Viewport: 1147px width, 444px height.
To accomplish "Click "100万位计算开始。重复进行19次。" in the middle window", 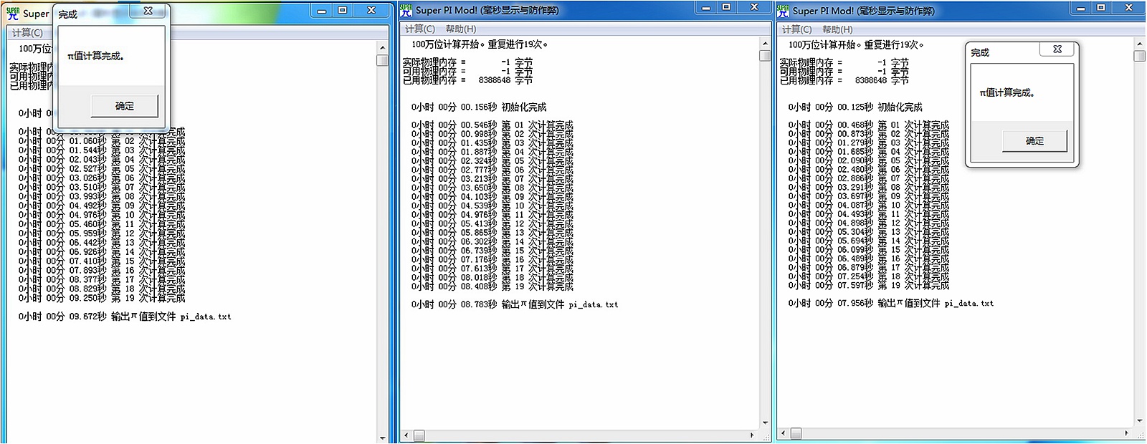I will [480, 44].
